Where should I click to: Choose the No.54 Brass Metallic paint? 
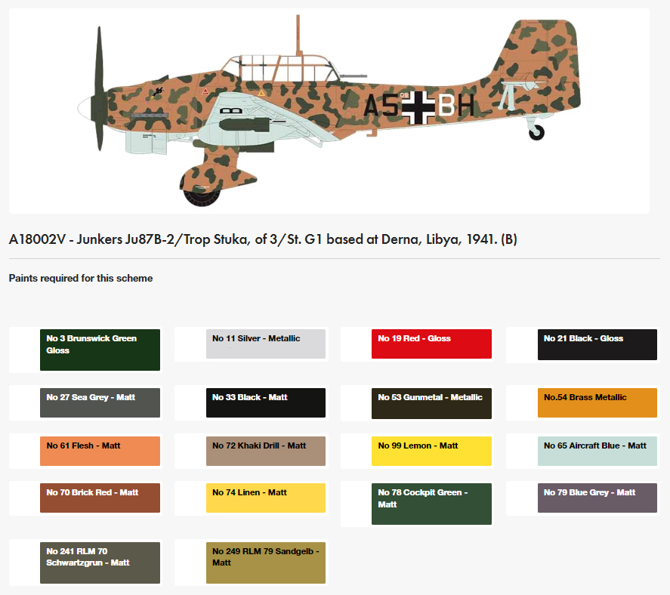pyautogui.click(x=597, y=402)
